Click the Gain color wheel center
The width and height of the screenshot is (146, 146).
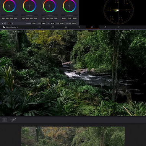49,6
